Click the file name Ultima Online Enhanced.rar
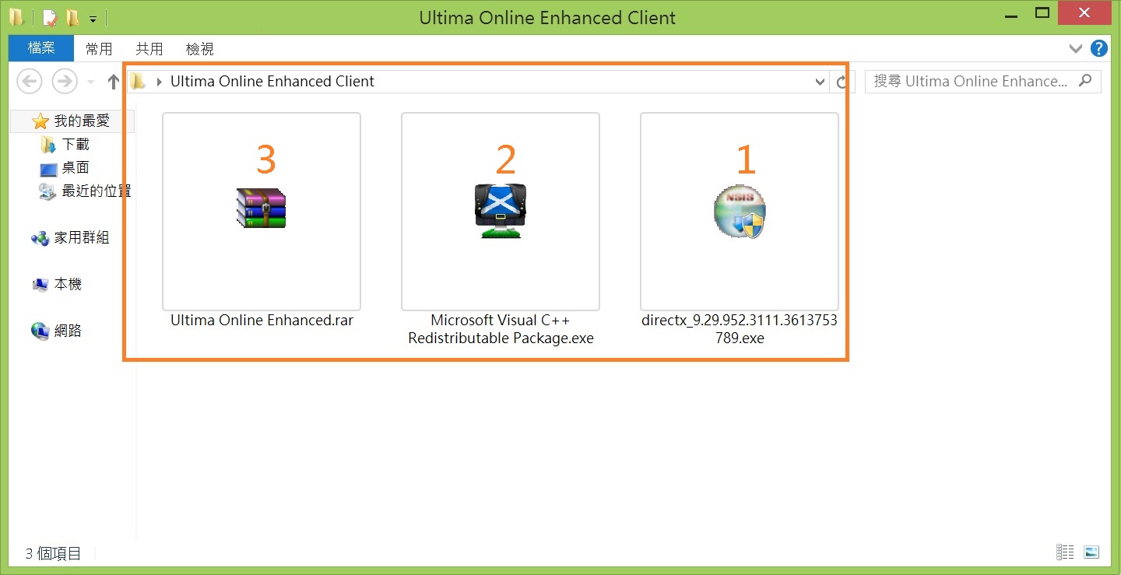The image size is (1121, 575). pyautogui.click(x=262, y=321)
